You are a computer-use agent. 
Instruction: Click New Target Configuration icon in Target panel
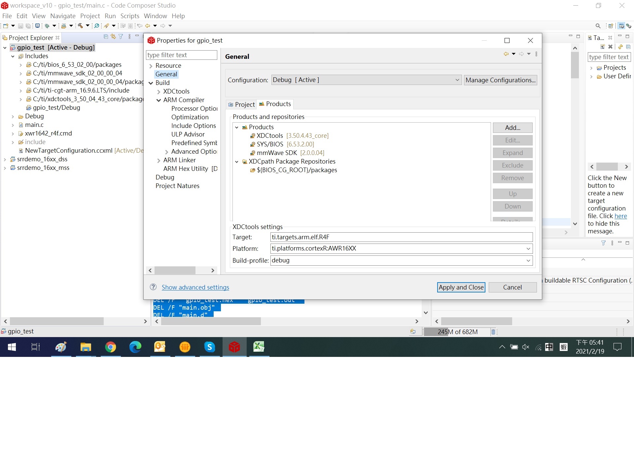pyautogui.click(x=603, y=47)
